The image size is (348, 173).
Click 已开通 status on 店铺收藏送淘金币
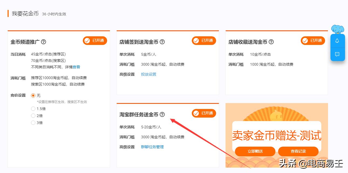[x=313, y=41]
